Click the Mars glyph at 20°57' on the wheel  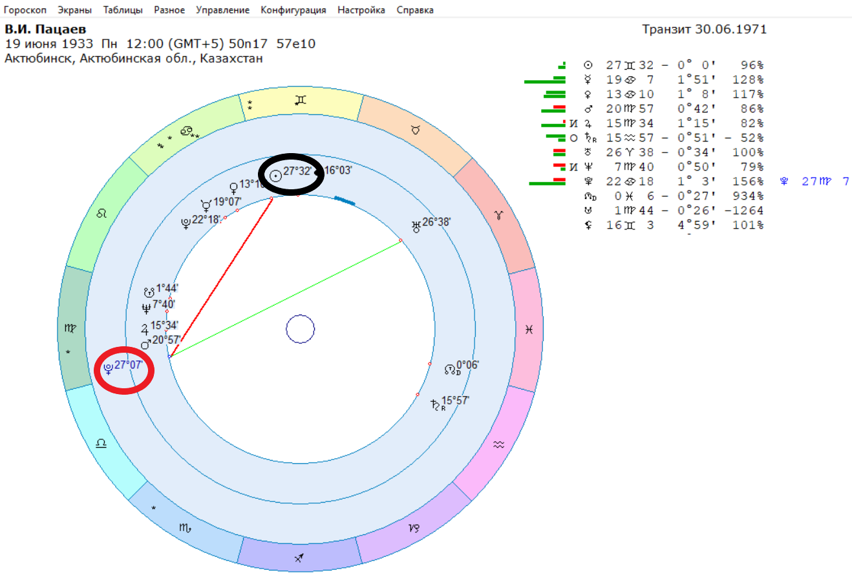coord(145,344)
